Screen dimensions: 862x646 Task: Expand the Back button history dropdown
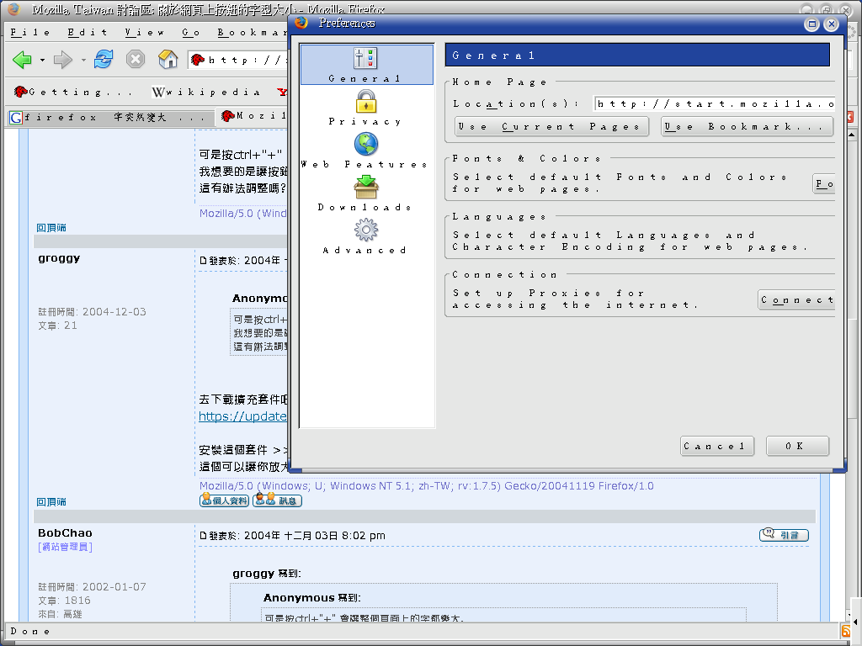(x=42, y=61)
